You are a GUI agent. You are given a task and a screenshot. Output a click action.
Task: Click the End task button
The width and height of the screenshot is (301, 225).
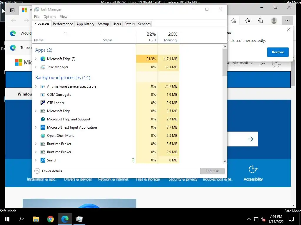(x=212, y=171)
